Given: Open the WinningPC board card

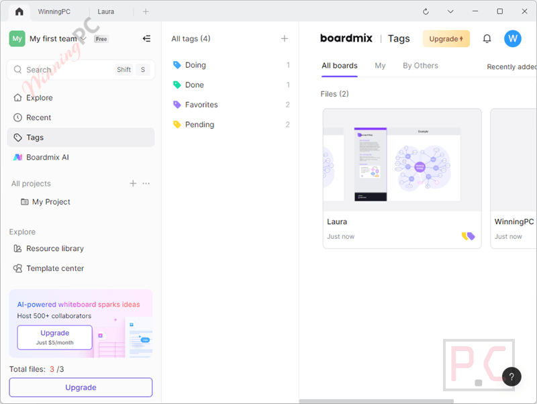Looking at the screenshot, I should point(514,179).
